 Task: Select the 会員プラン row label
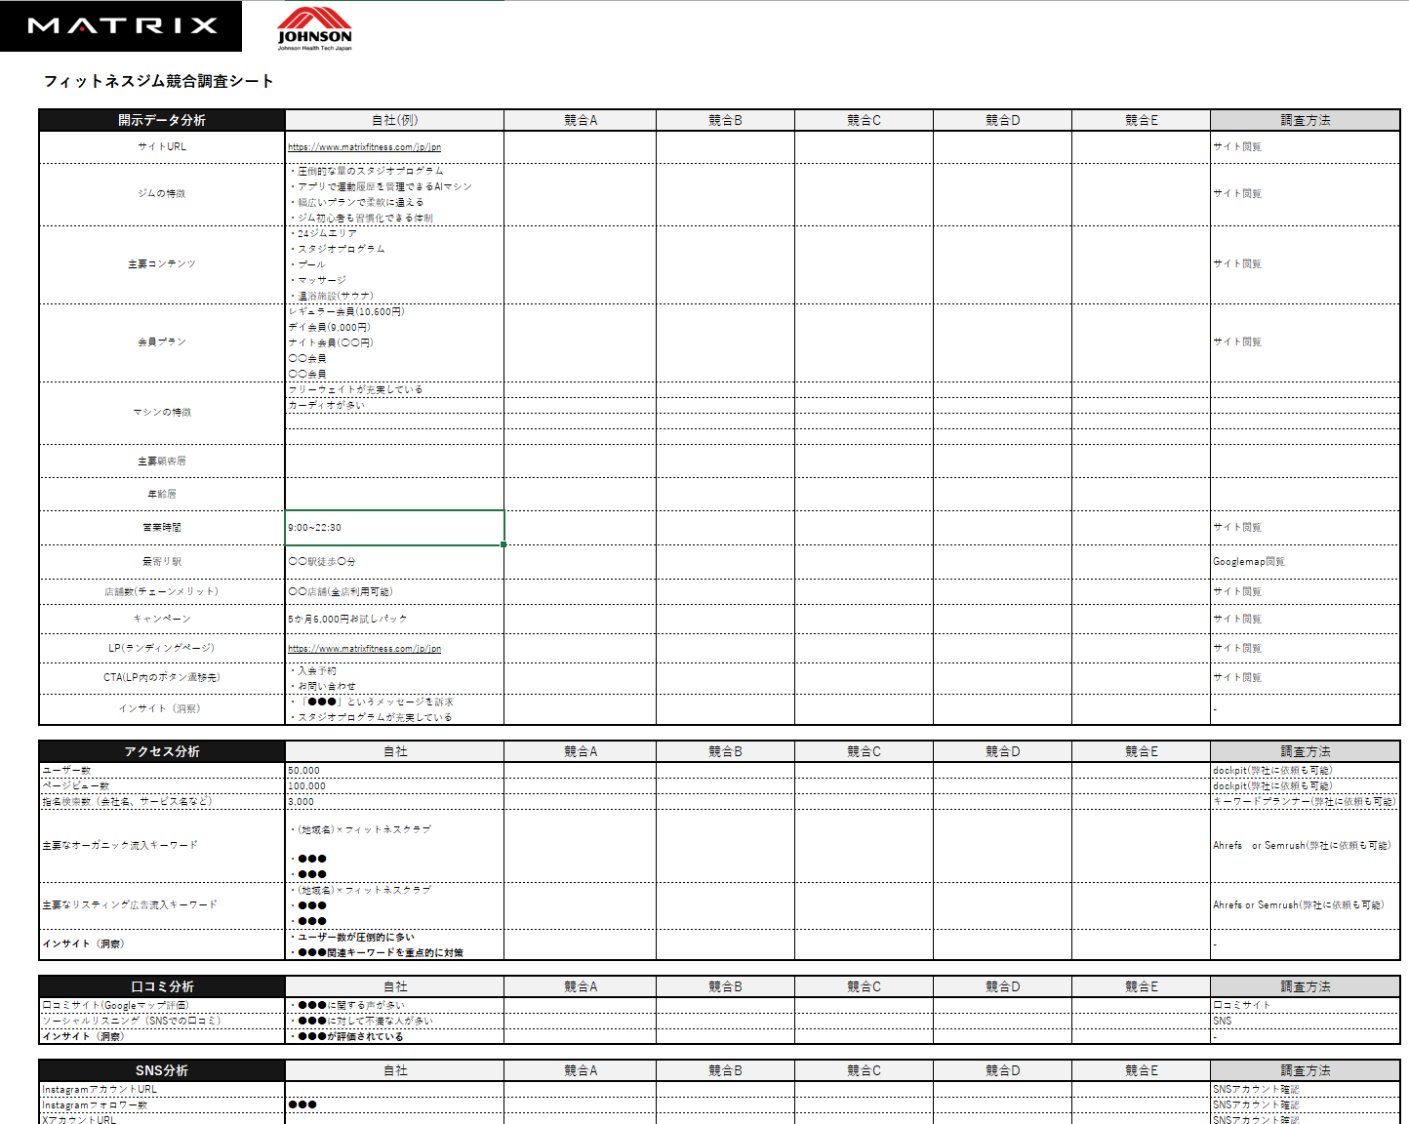(x=162, y=342)
